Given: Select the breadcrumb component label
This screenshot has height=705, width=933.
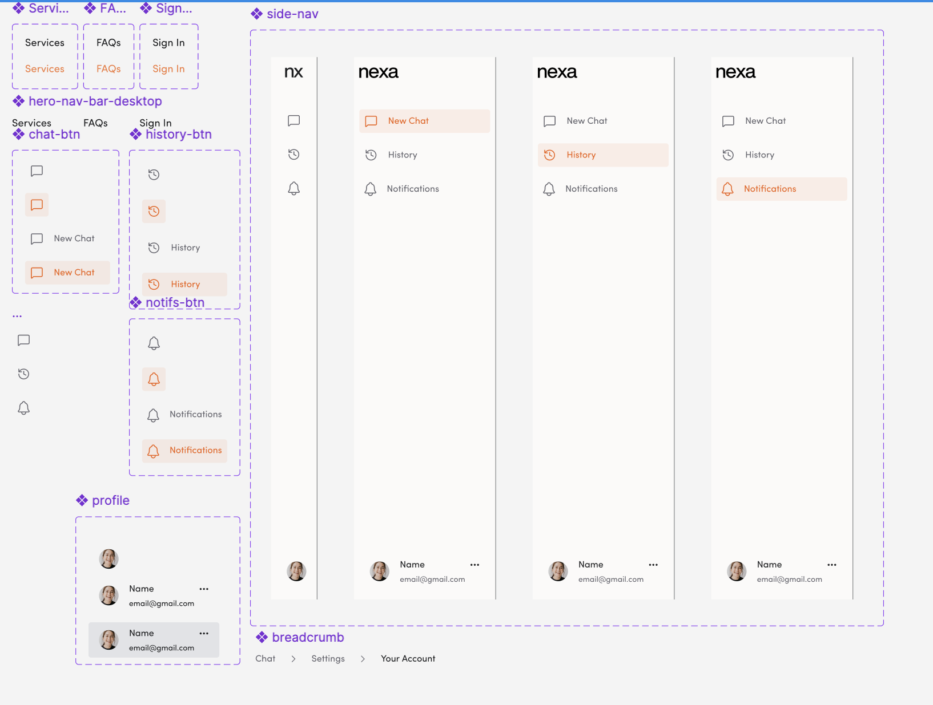Looking at the screenshot, I should click(x=300, y=638).
